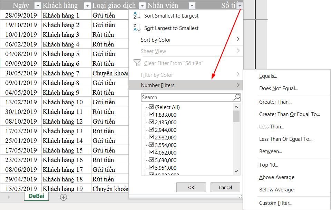The image size is (331, 210).
Task: Click the Sort Smallest to Largest A-Z icon
Action: coord(137,15)
